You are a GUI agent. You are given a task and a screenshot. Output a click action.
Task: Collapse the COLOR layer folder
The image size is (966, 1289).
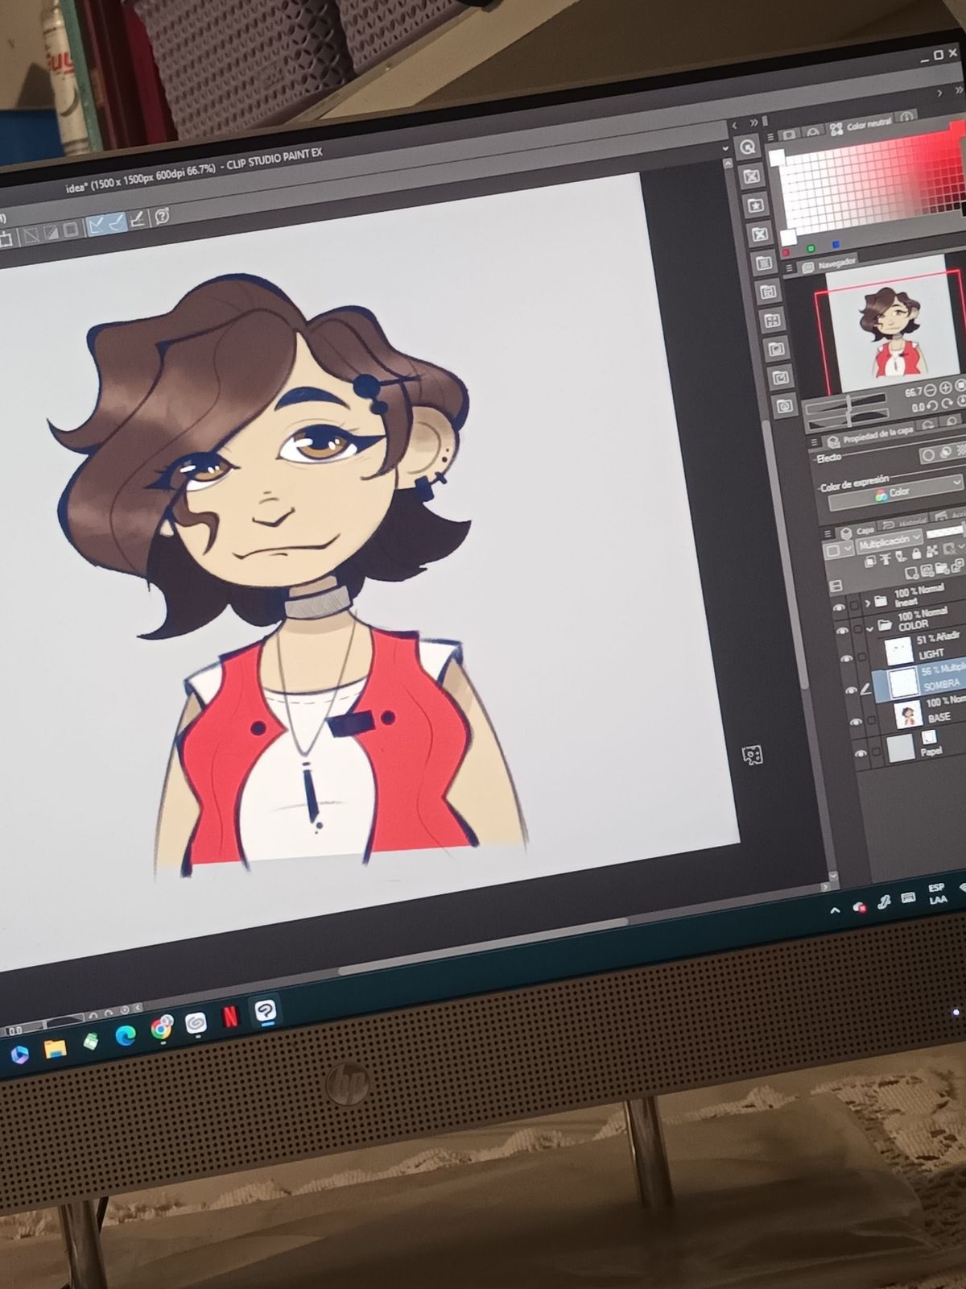[871, 628]
